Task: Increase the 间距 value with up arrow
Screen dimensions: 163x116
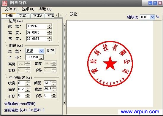Action: point(54,82)
